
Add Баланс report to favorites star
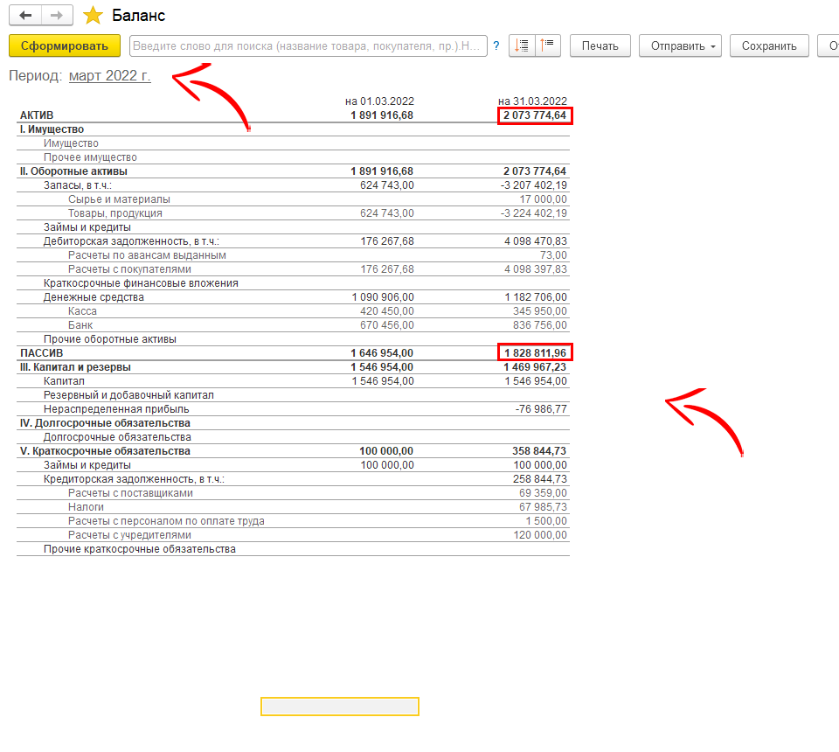coord(93,16)
